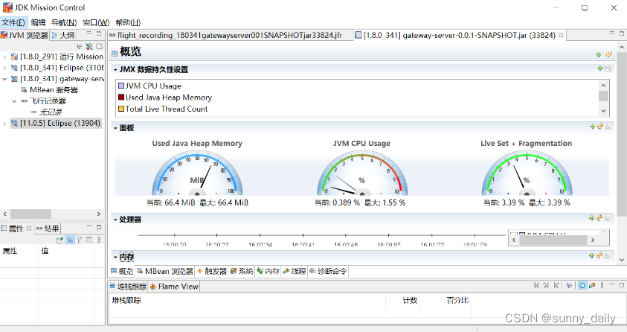Click the refresh icon in 面板 header

pyautogui.click(x=600, y=127)
